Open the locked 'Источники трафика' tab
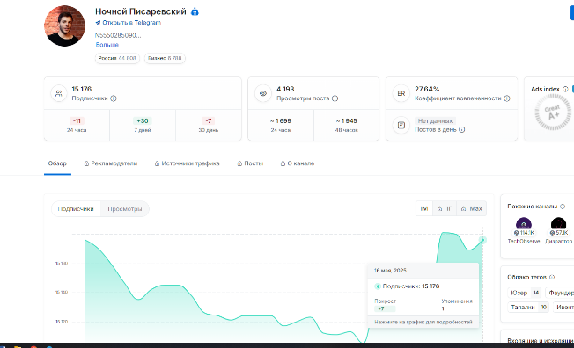The height and width of the screenshot is (348, 574). click(187, 163)
